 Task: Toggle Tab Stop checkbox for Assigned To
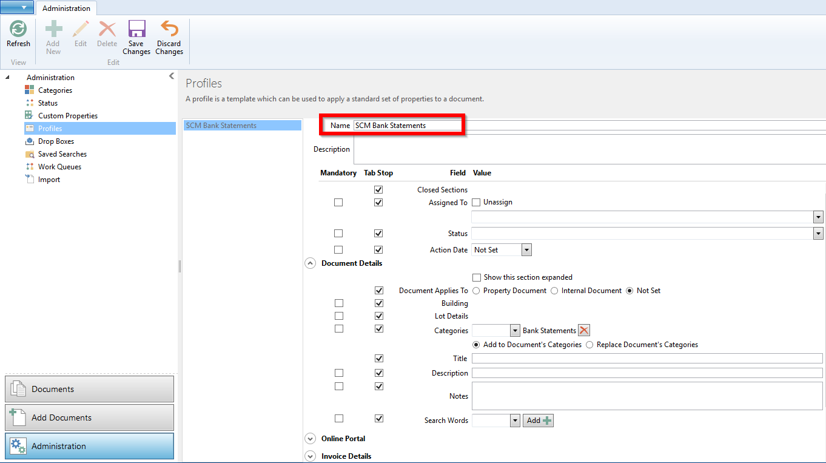coord(379,203)
